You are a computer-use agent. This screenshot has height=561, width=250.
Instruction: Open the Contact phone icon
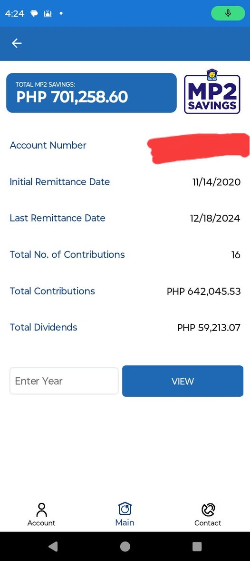(208, 510)
